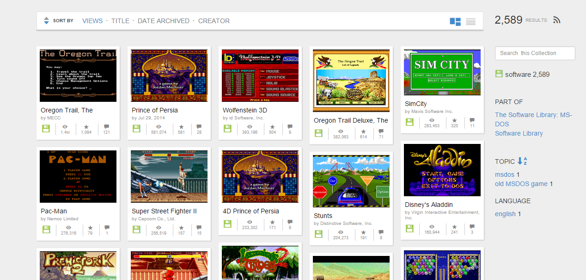Open the Prehistorik 2 thumbnail

[x=78, y=266]
